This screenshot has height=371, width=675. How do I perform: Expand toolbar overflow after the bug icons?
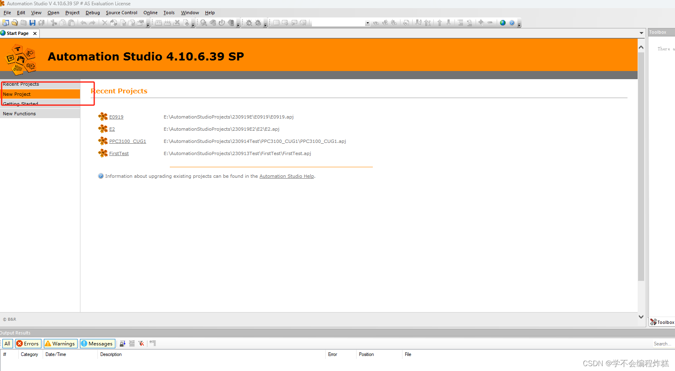265,24
